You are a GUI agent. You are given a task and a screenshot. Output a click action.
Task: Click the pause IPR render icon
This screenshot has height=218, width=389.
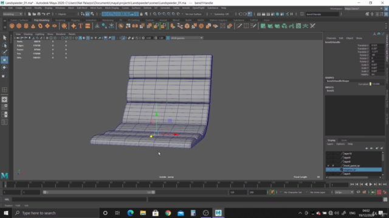pos(292,14)
